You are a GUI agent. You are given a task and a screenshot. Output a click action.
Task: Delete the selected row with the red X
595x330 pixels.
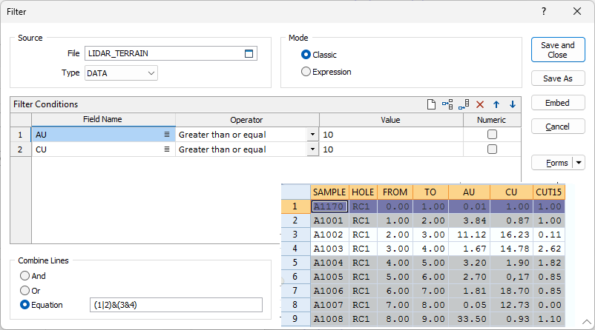pyautogui.click(x=480, y=105)
